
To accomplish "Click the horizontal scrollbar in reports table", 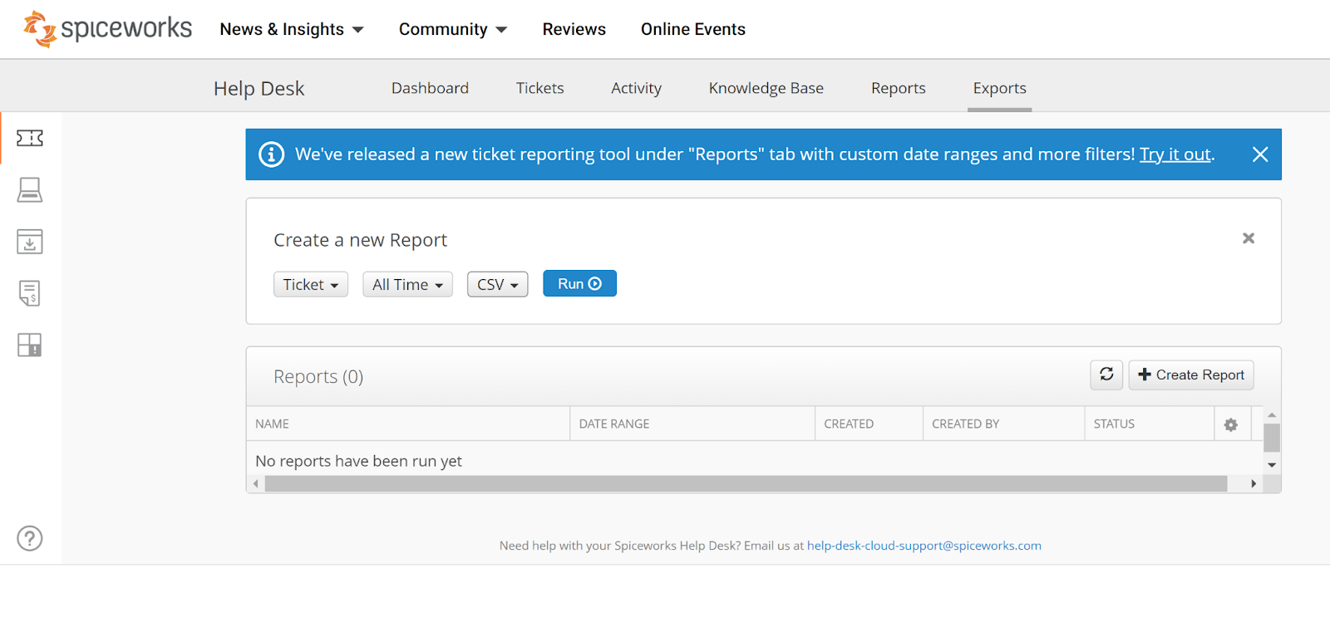I will [x=746, y=483].
